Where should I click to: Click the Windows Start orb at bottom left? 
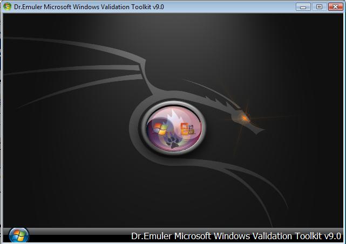click(x=19, y=235)
